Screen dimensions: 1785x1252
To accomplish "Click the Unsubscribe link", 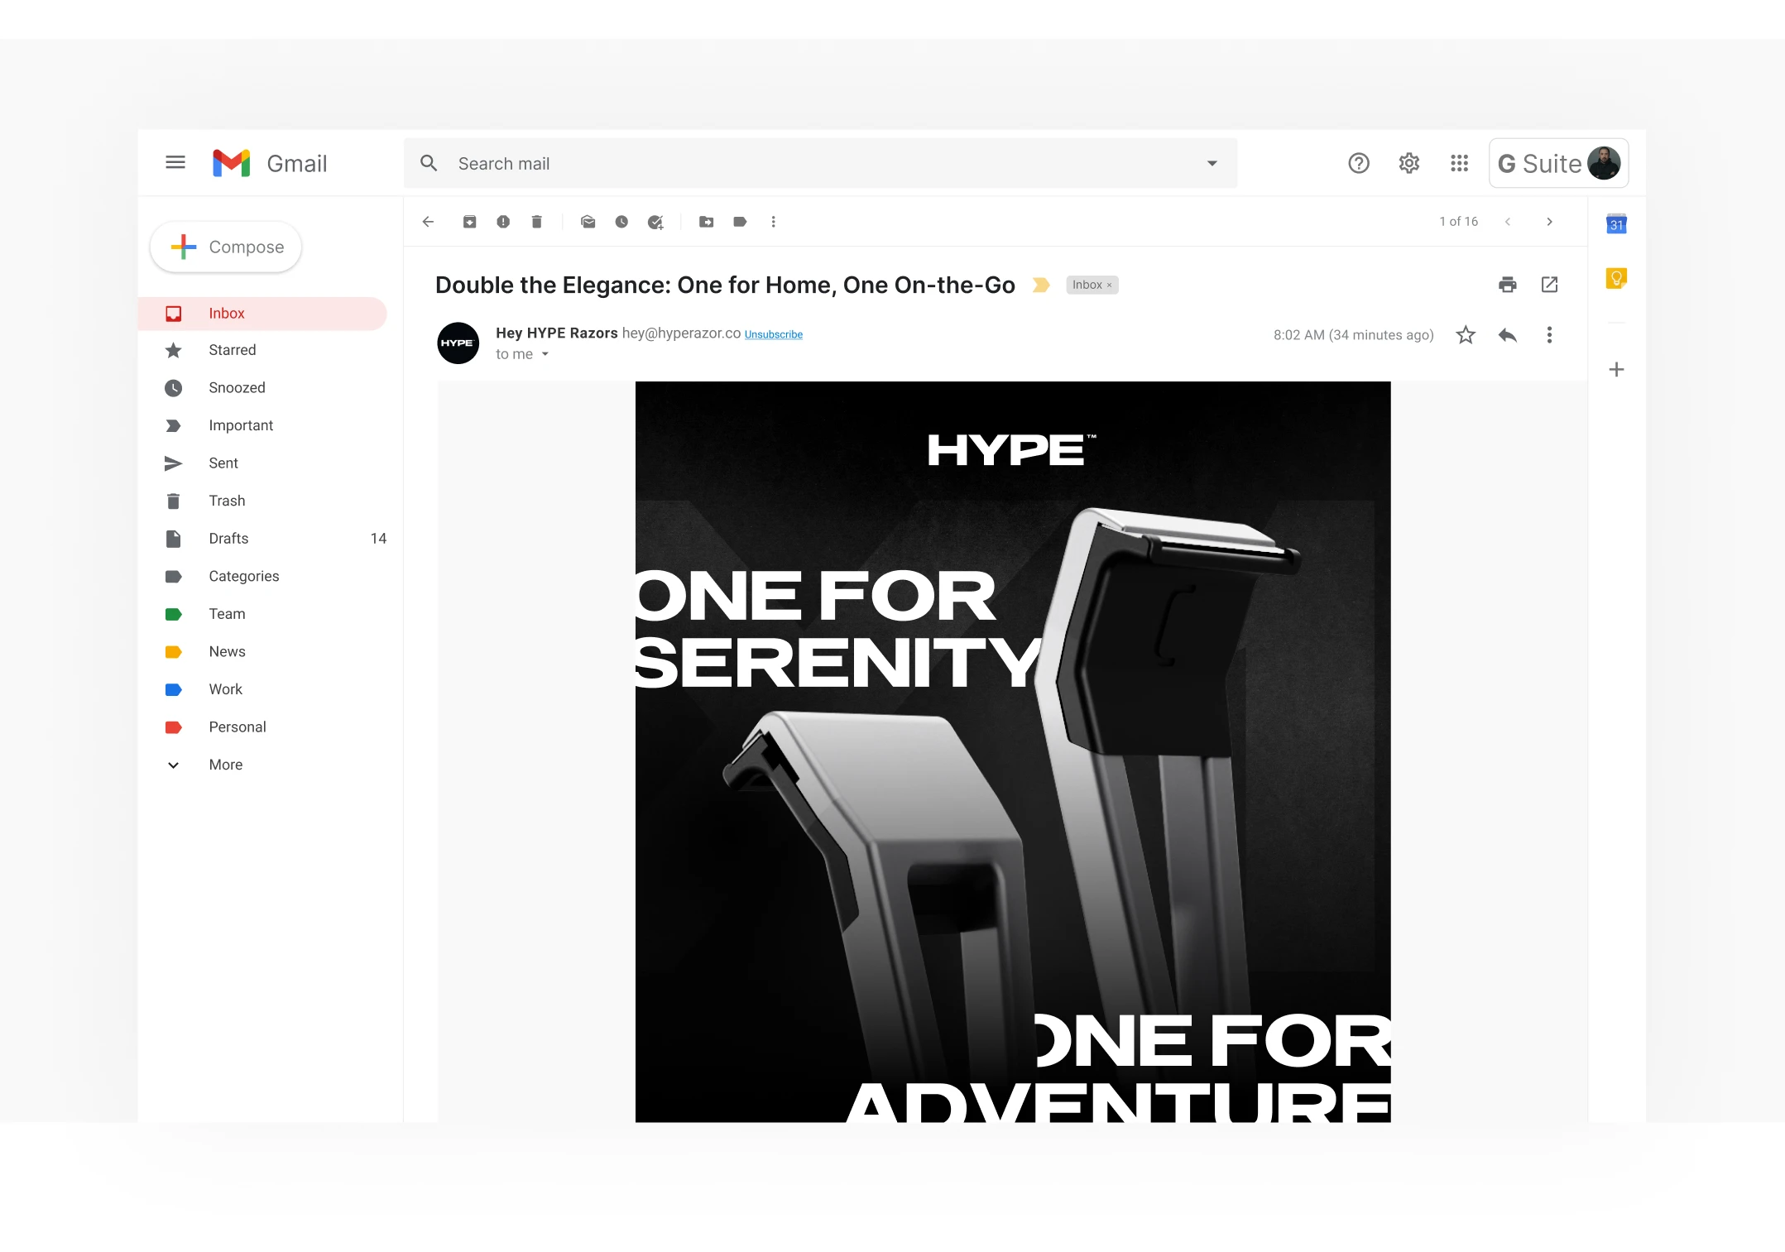I will pyautogui.click(x=774, y=334).
